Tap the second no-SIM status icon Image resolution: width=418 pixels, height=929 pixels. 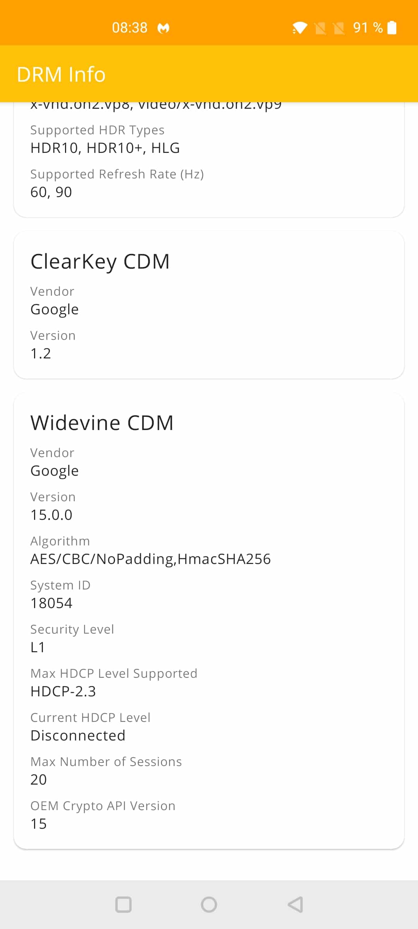pyautogui.click(x=339, y=28)
